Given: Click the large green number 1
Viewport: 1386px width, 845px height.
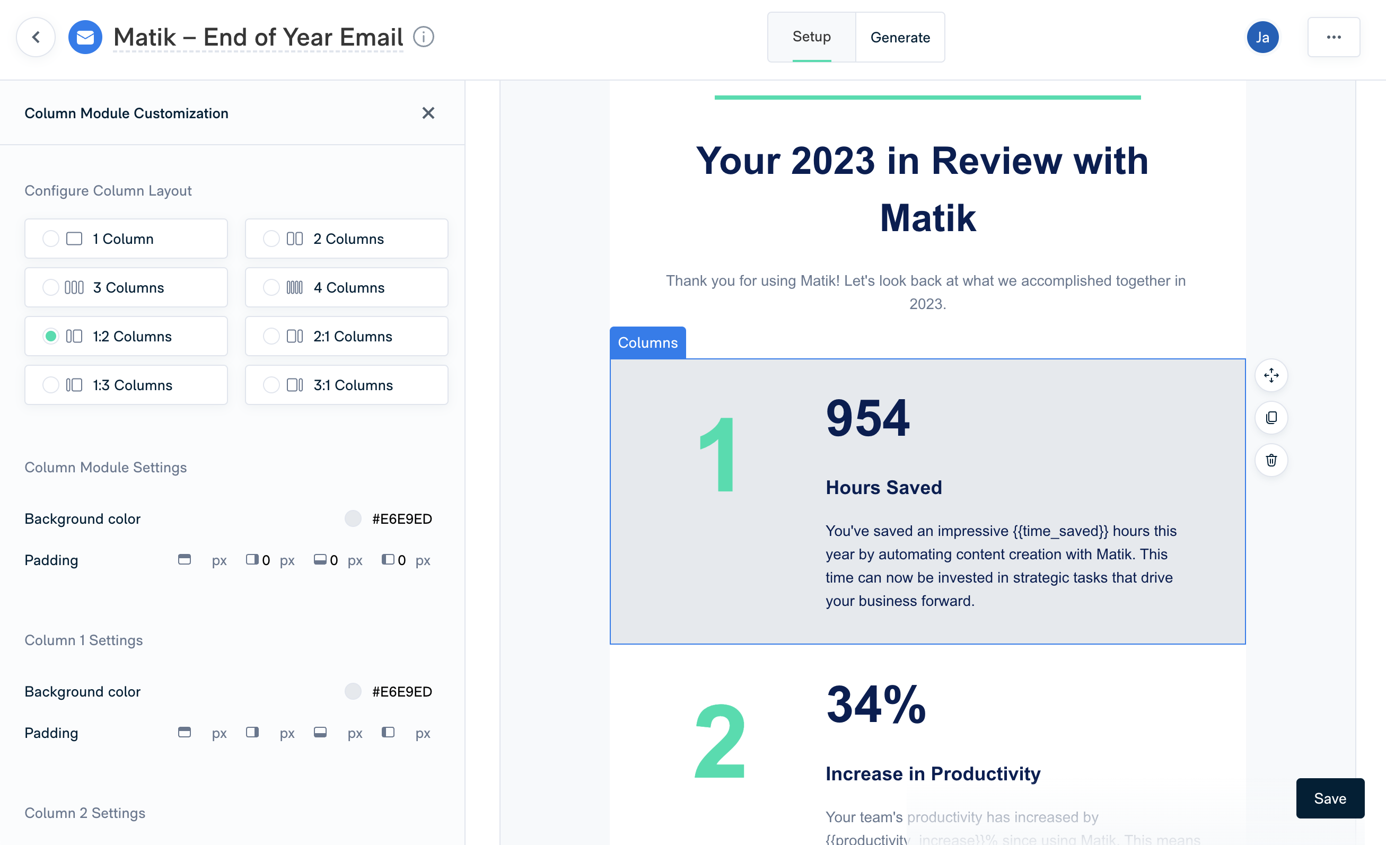Looking at the screenshot, I should coord(718,454).
